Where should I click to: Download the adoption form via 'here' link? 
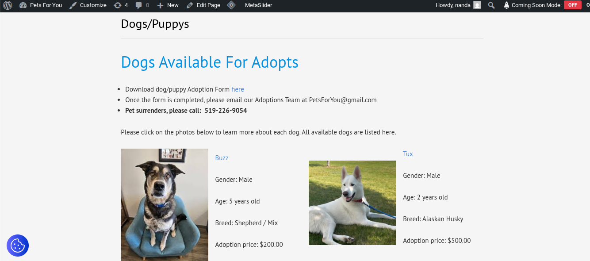(238, 89)
